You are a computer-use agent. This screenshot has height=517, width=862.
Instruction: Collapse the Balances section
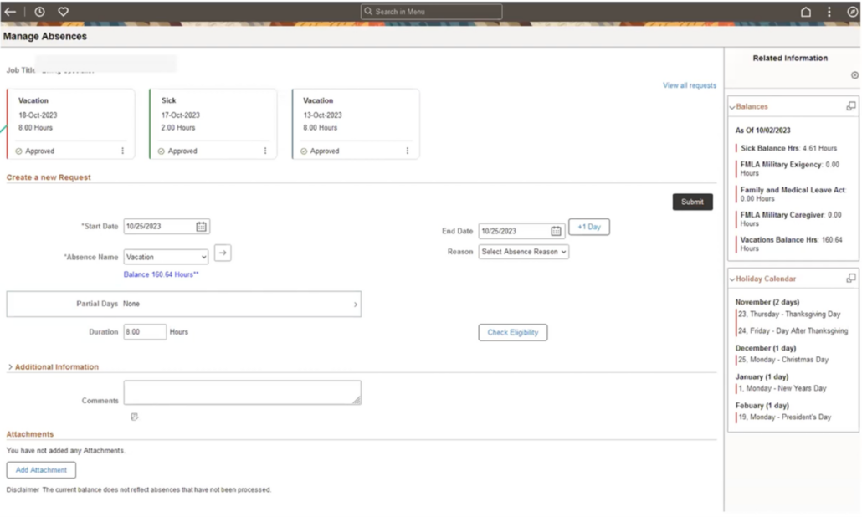click(x=735, y=106)
